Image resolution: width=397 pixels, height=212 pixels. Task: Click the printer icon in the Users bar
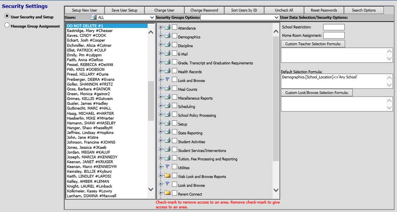tap(93, 18)
